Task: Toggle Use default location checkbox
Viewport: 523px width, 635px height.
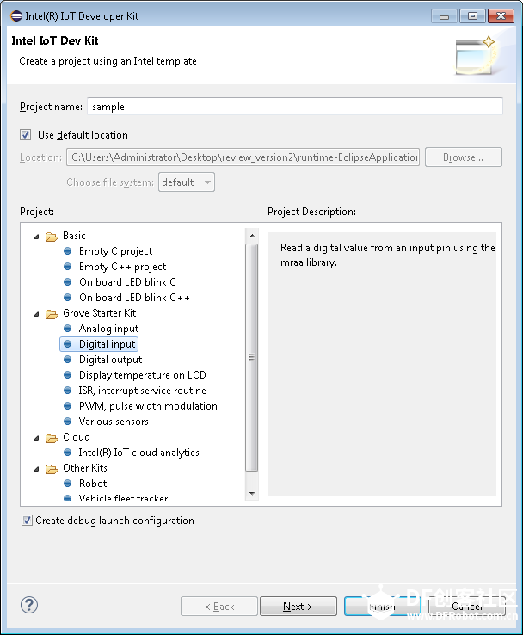Action: tap(26, 134)
